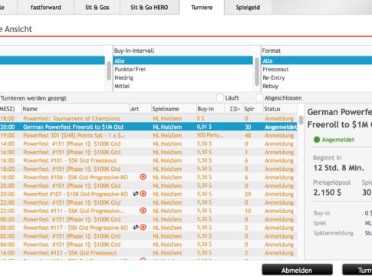
Task: Click the knockout target icon in Powerfest #111 row
Action: coord(143,211)
